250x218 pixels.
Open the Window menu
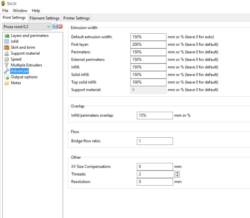20,11
